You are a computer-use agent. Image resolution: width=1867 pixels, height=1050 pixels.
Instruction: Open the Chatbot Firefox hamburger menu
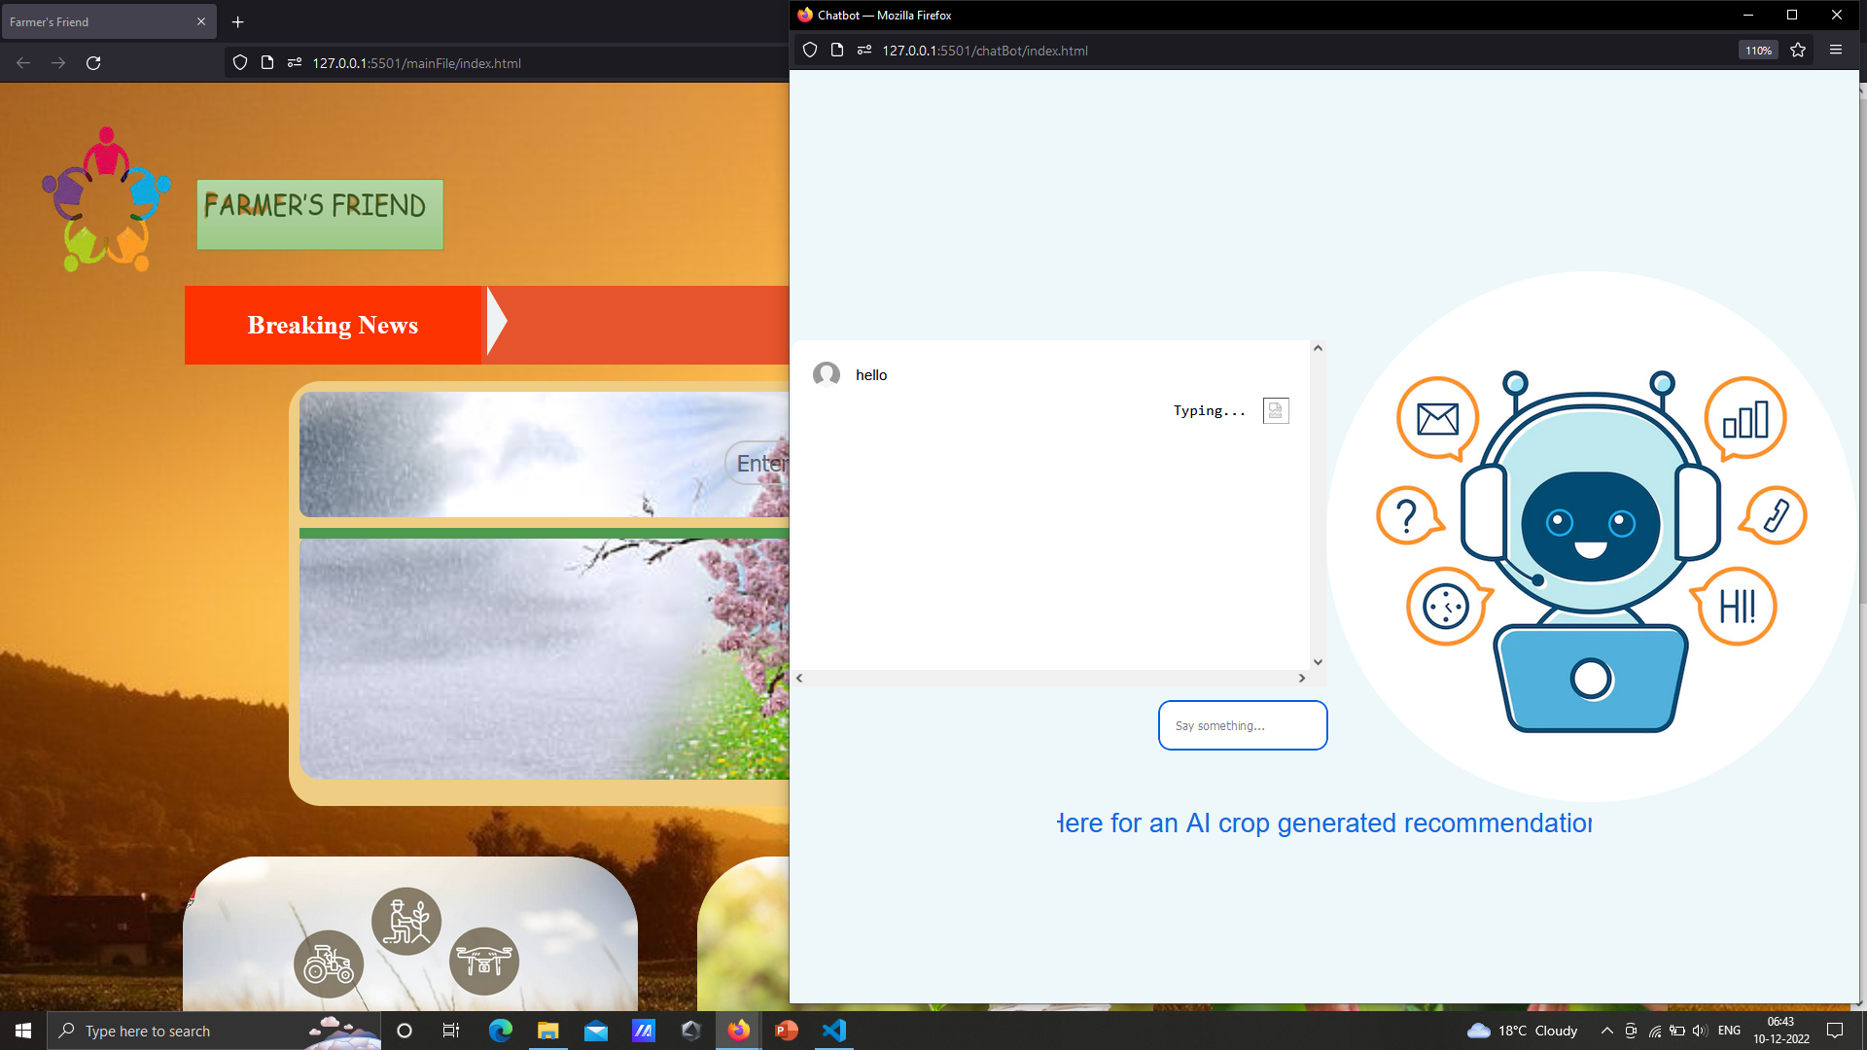tap(1836, 50)
